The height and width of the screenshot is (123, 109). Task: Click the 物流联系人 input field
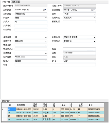[31, 49]
